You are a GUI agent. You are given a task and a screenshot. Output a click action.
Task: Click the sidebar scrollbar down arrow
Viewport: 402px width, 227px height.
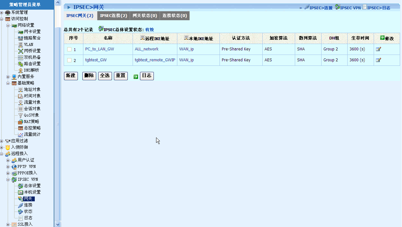58,224
